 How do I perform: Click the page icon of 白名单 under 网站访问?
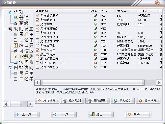click(16, 79)
